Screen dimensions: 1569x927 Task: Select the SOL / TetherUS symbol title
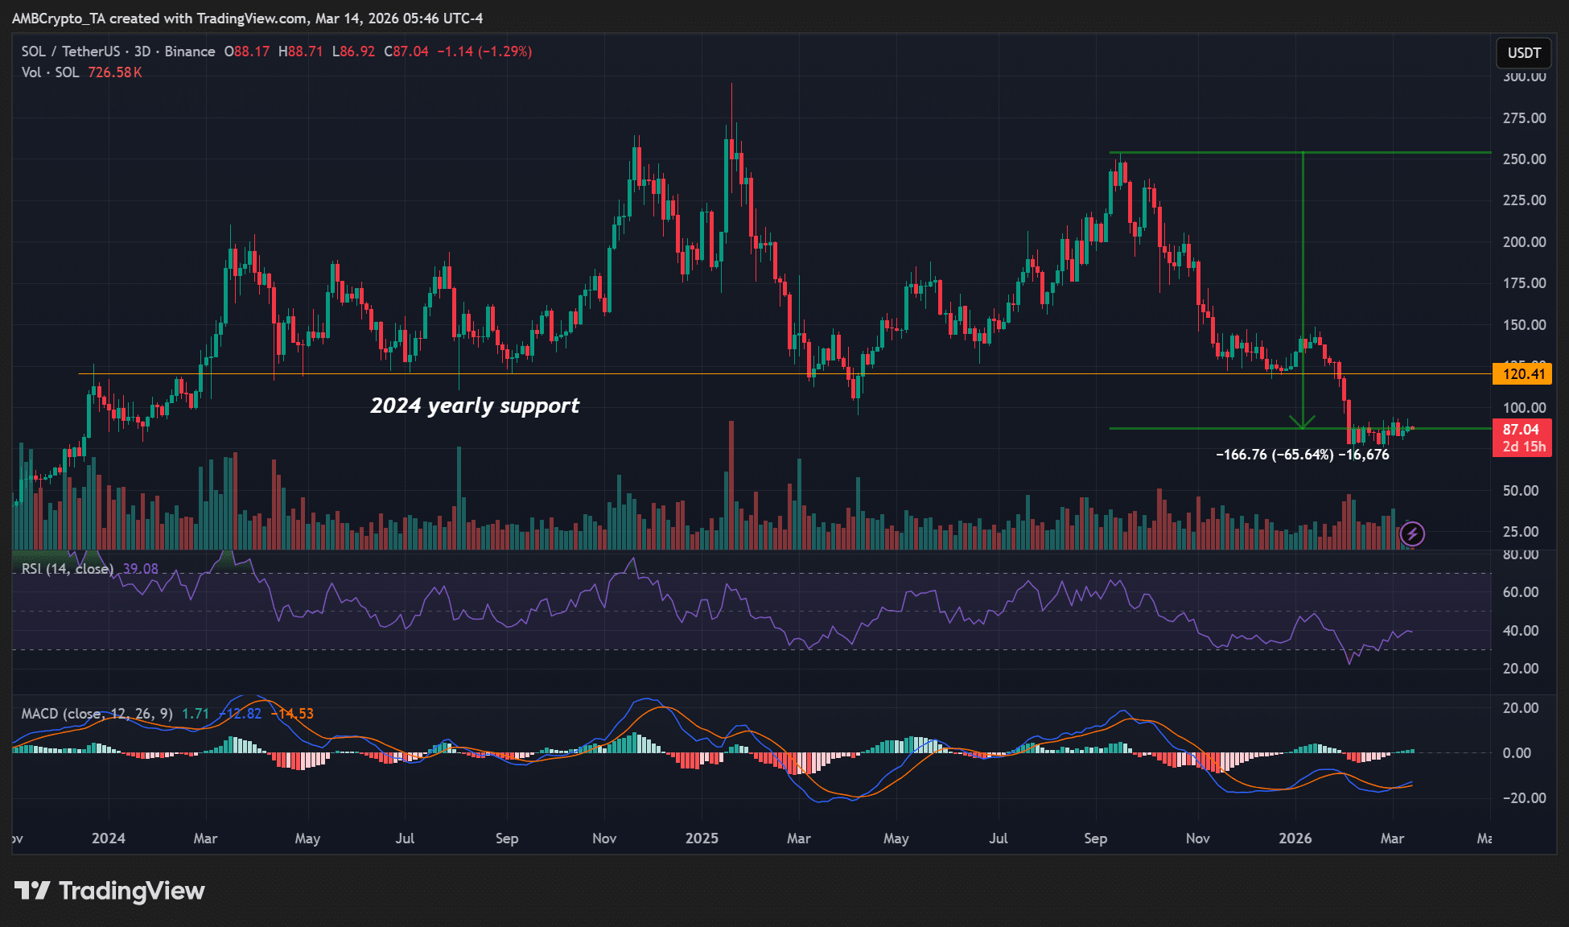click(x=71, y=51)
